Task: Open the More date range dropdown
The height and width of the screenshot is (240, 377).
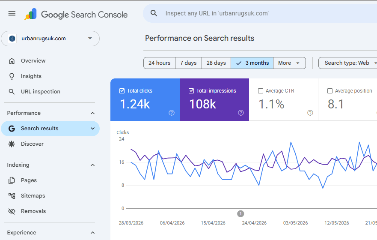Action: (x=289, y=63)
